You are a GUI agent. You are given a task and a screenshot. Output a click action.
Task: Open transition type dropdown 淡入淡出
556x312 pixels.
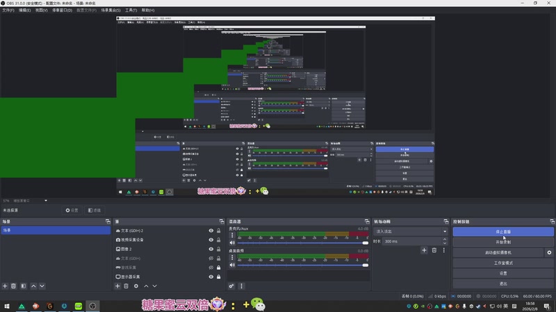pyautogui.click(x=411, y=232)
